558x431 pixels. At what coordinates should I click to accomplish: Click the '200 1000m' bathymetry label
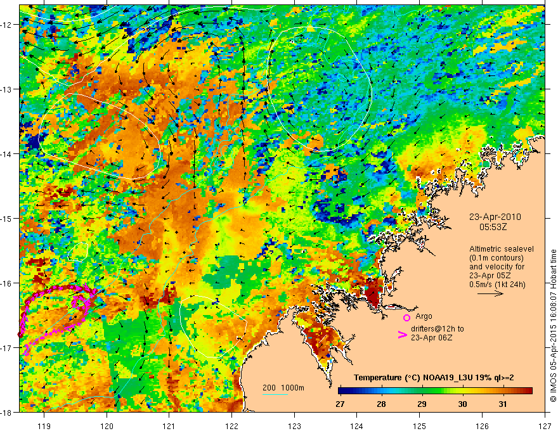tap(283, 388)
